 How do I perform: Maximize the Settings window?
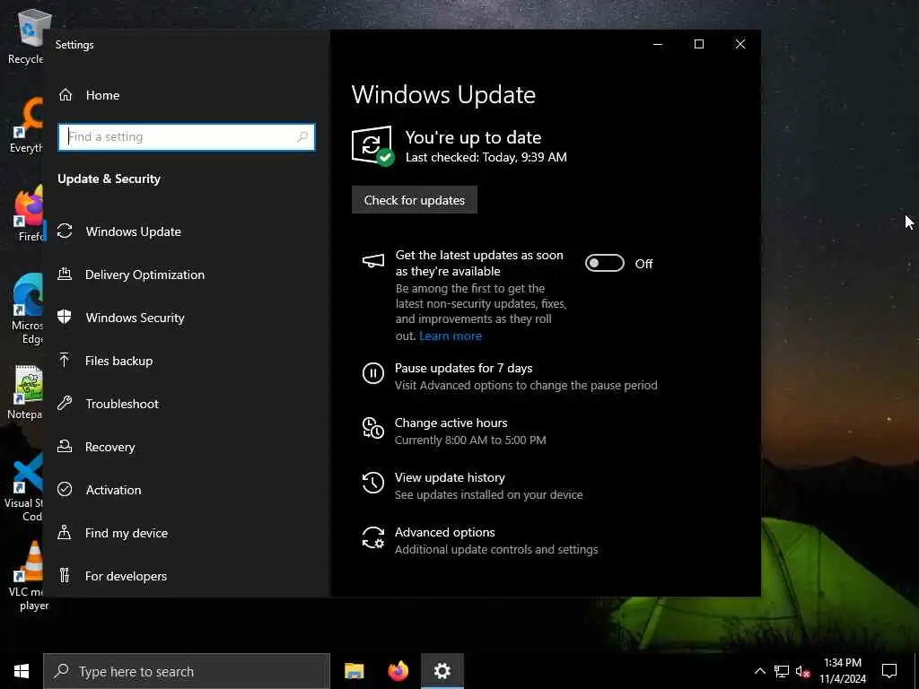coord(698,44)
